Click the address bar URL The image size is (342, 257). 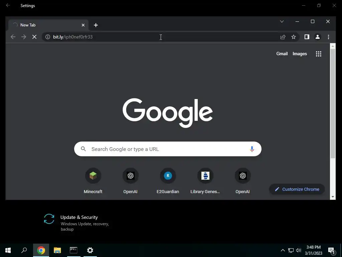73,37
